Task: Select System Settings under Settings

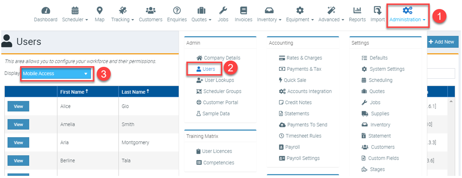Action: click(x=386, y=69)
